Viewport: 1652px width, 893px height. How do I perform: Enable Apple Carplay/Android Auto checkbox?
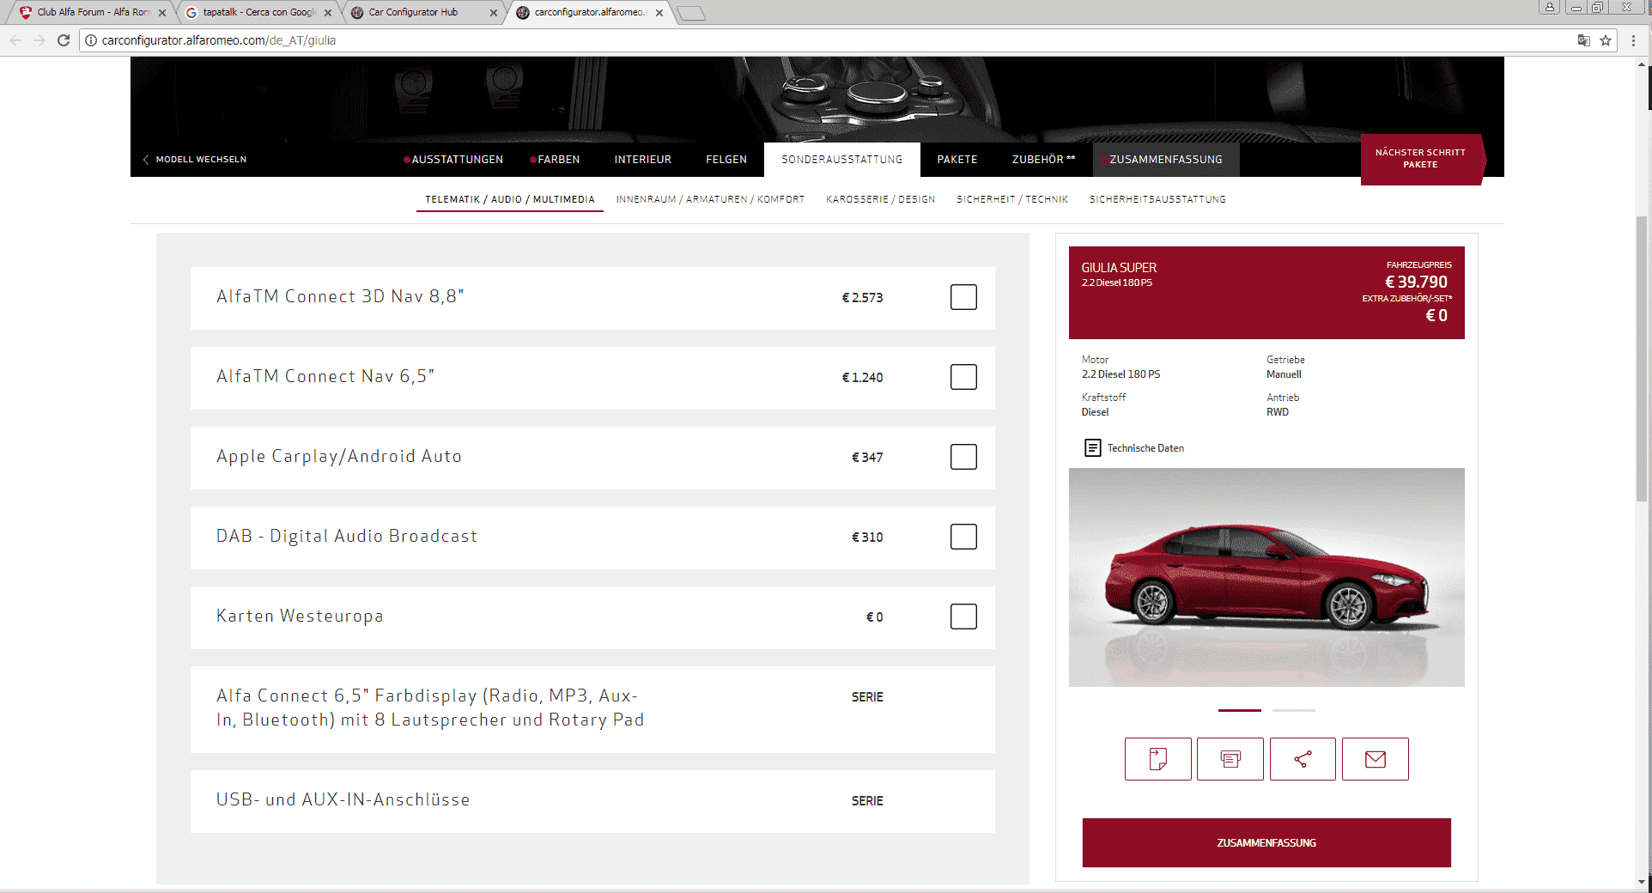coord(963,457)
